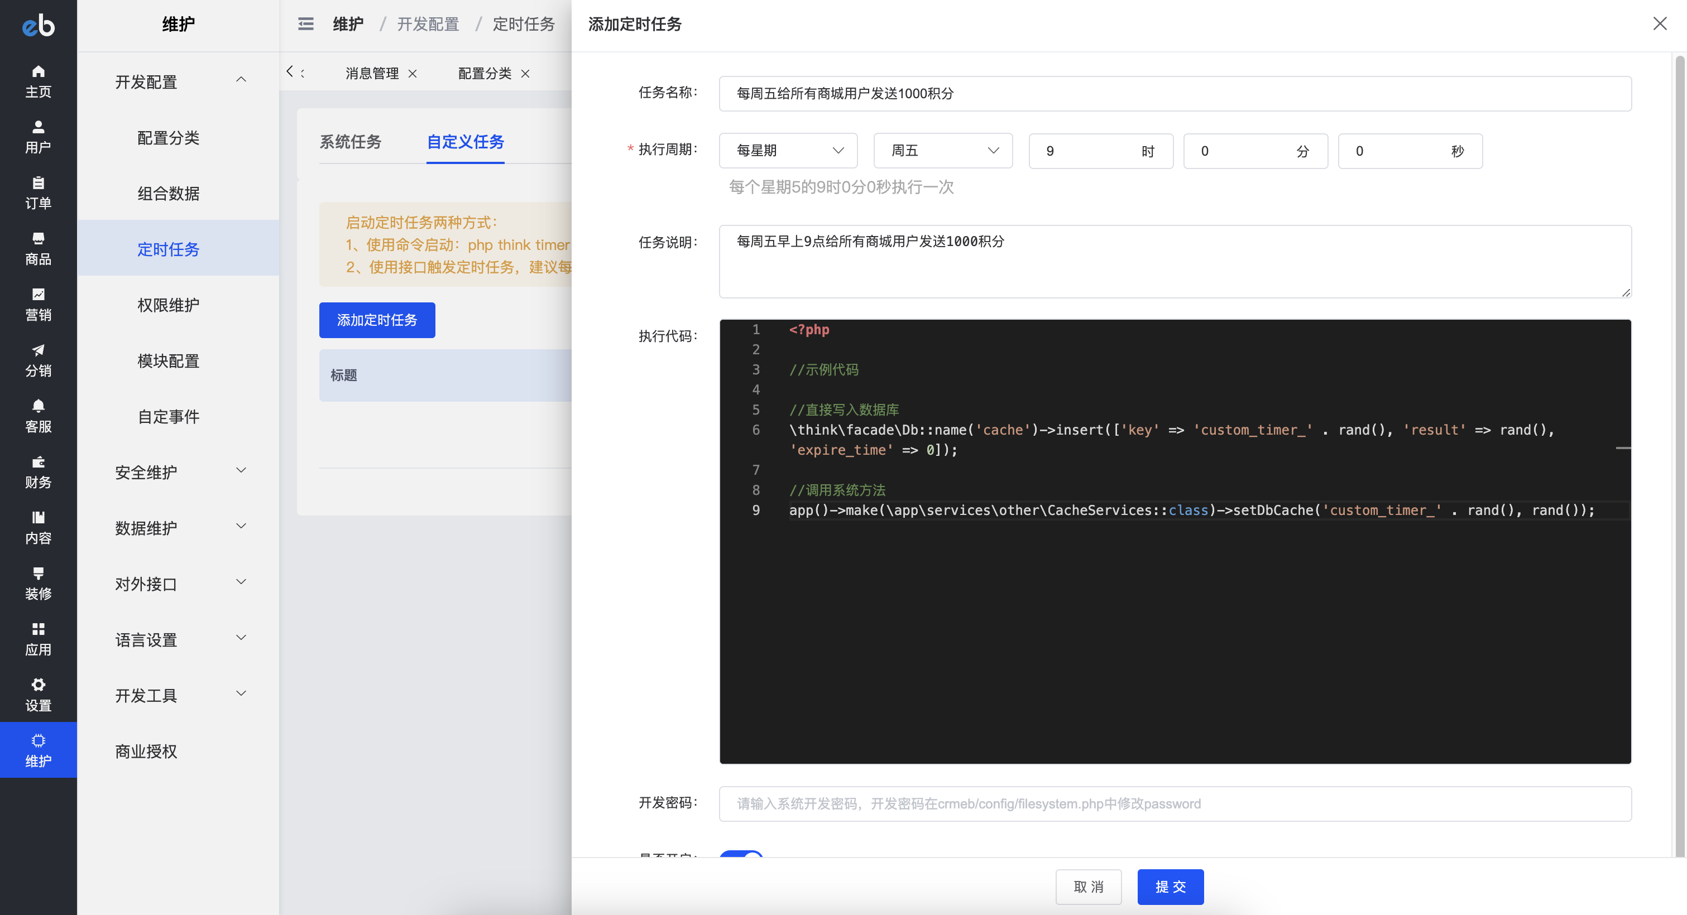Close the 添加定时任务 drawer

coord(1660,24)
